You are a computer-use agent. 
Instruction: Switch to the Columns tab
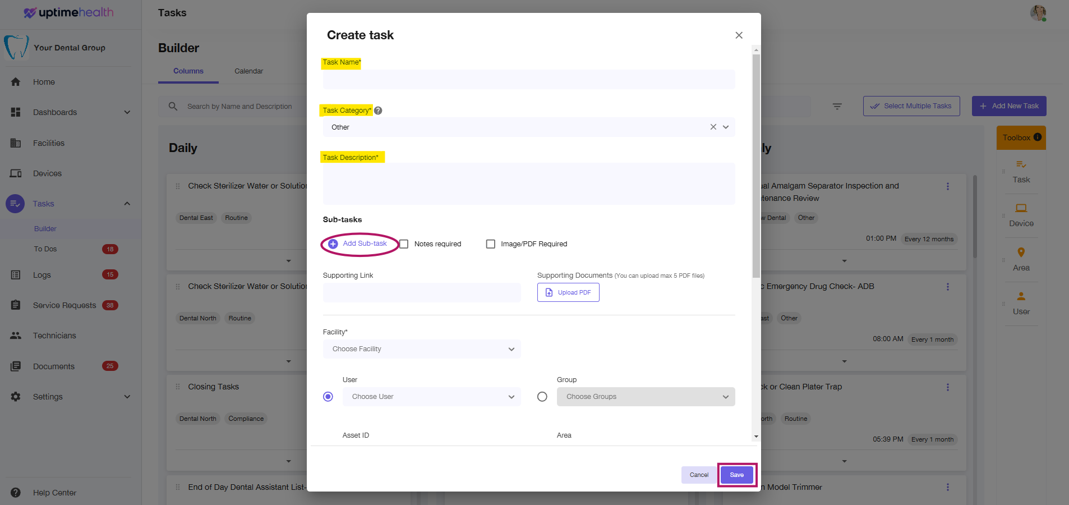(188, 71)
